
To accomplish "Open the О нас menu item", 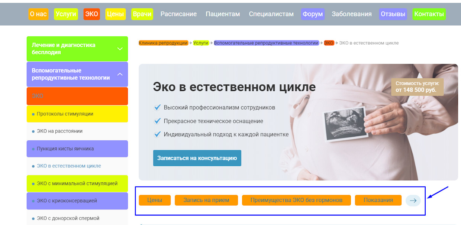I will point(38,14).
